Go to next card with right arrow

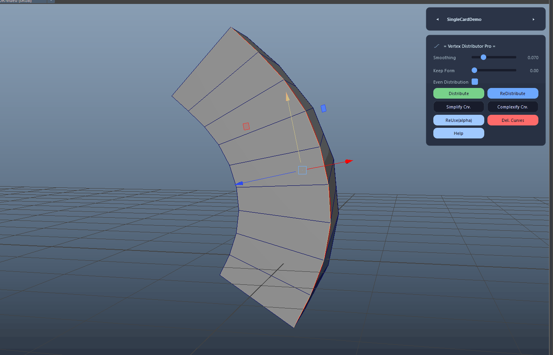533,19
